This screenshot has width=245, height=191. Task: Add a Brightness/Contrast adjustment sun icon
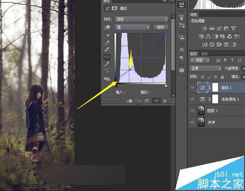point(204,28)
